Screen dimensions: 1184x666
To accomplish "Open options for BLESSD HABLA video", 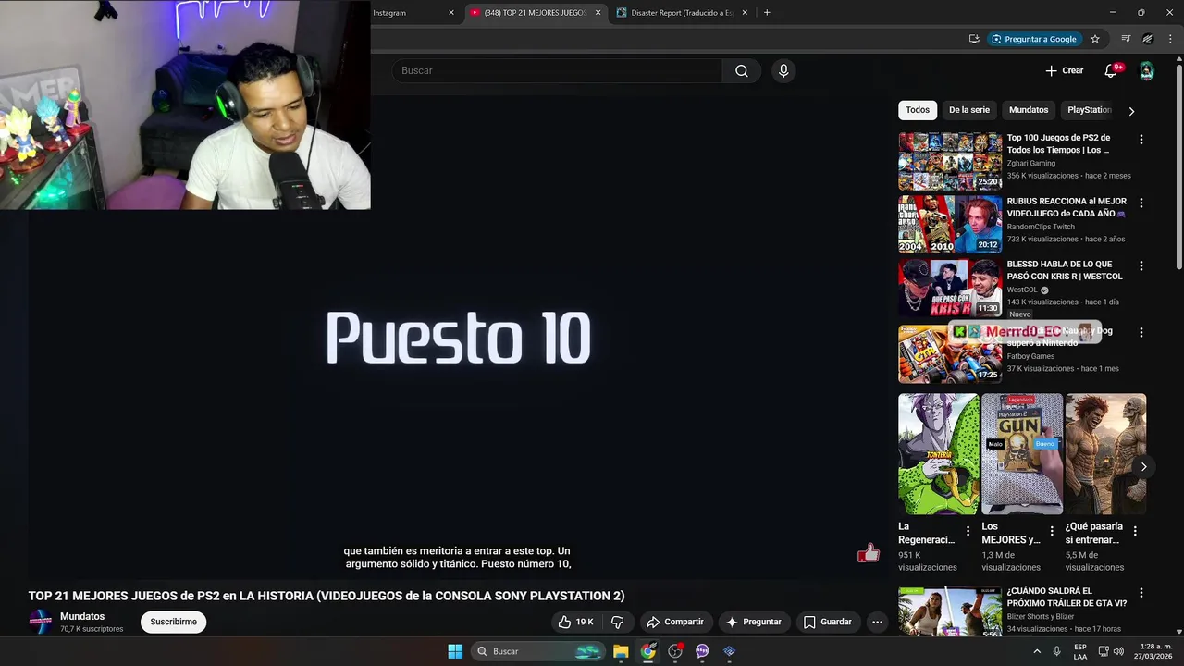I will tap(1141, 265).
